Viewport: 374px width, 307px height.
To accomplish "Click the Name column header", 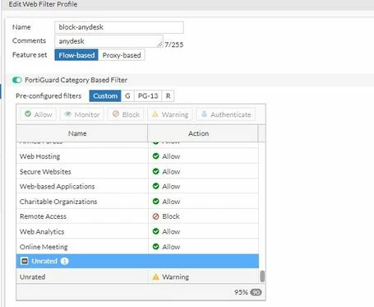I will 82,133.
